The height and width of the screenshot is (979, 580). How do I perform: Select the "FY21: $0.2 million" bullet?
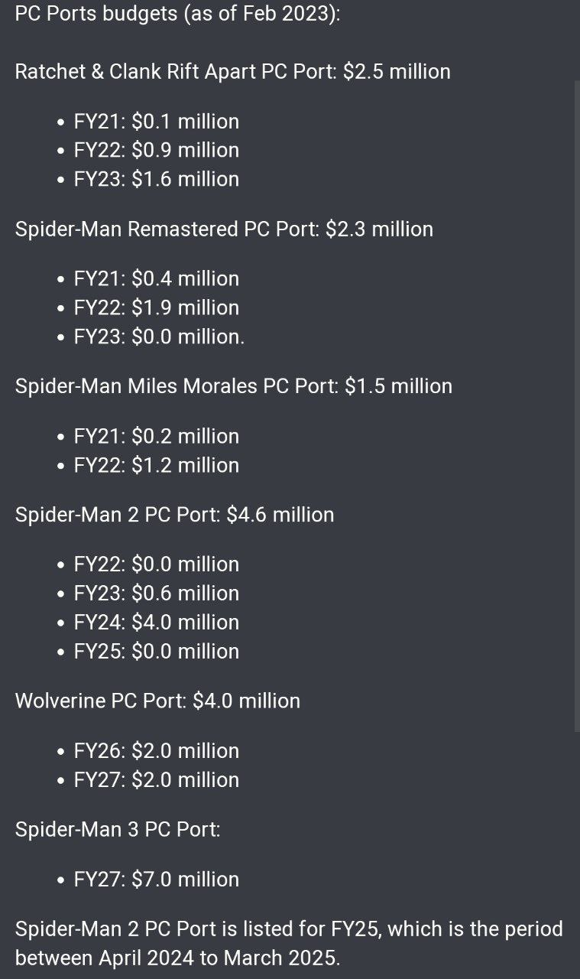(x=156, y=436)
